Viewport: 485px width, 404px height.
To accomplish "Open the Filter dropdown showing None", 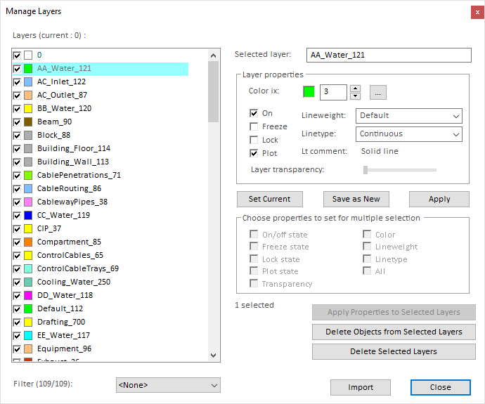I will [x=168, y=385].
